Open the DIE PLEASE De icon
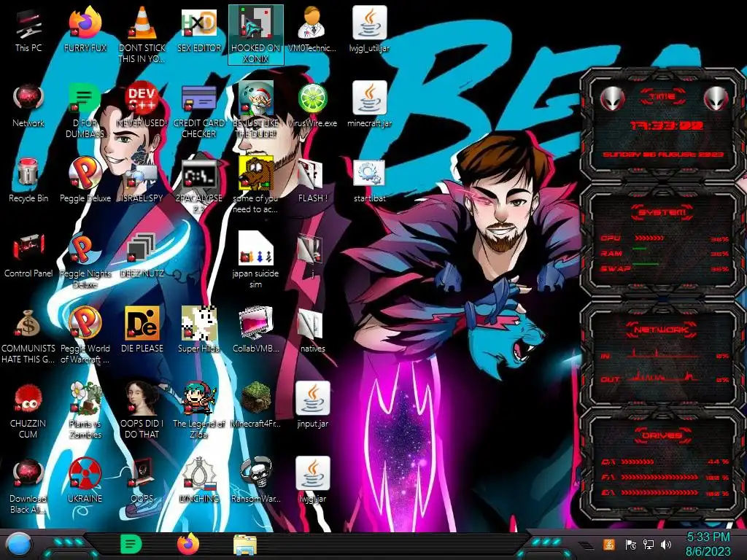The width and height of the screenshot is (747, 560). pos(142,330)
